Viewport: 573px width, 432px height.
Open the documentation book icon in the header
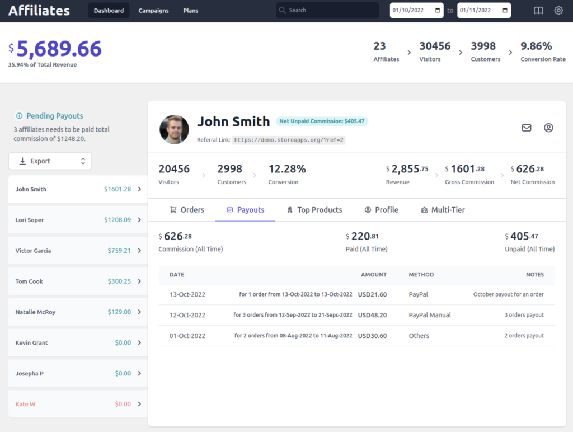click(x=538, y=10)
